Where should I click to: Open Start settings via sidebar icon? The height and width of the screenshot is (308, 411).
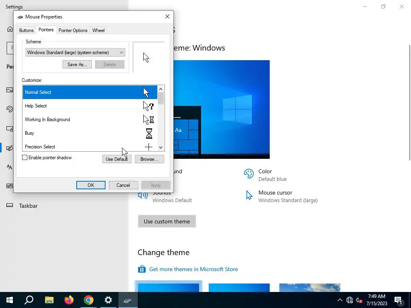pos(10,186)
